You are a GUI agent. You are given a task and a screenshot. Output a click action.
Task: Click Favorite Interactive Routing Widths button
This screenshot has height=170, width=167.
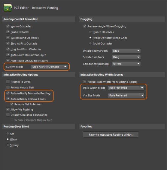(111, 135)
